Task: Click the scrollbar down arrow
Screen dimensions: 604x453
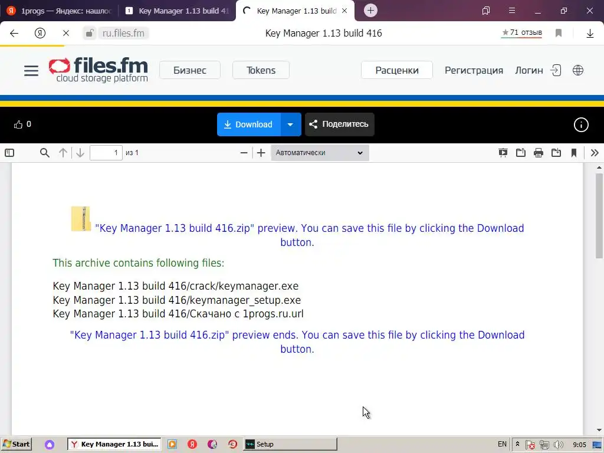Action: point(599,430)
